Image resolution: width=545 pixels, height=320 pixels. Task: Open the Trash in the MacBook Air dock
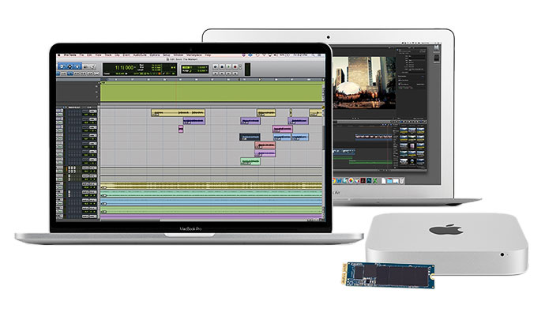coord(402,180)
